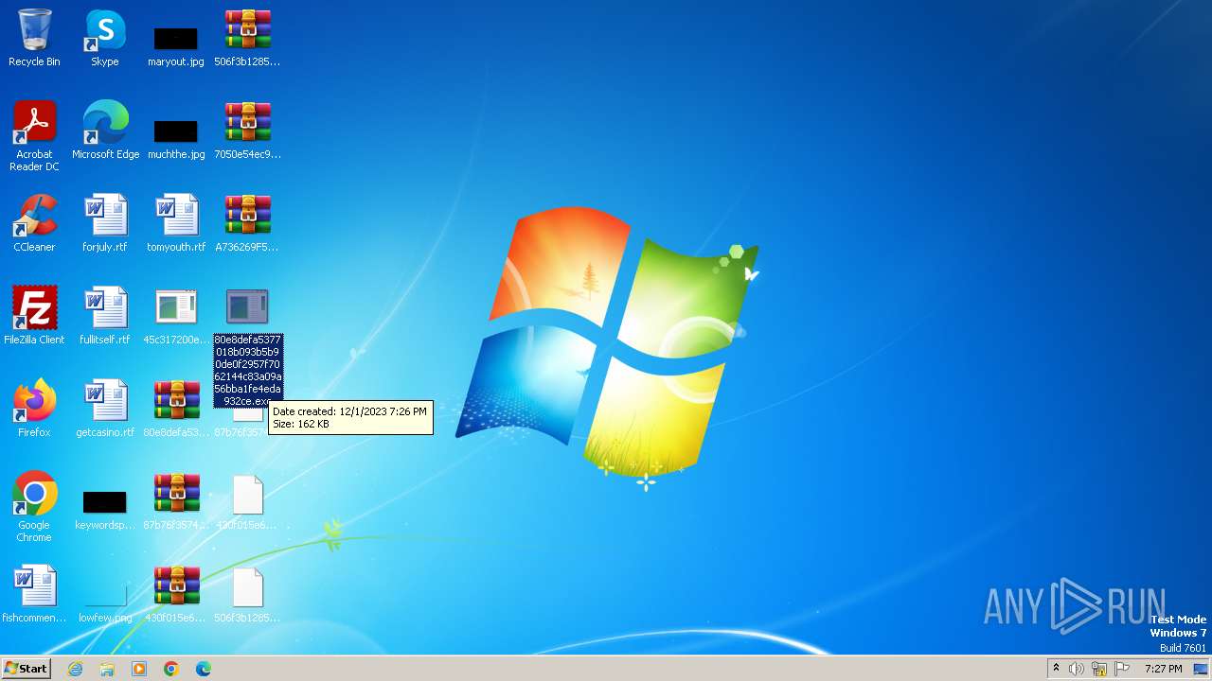Select the Microsoft Edge desktop shortcut
This screenshot has height=681, width=1212.
(x=105, y=131)
